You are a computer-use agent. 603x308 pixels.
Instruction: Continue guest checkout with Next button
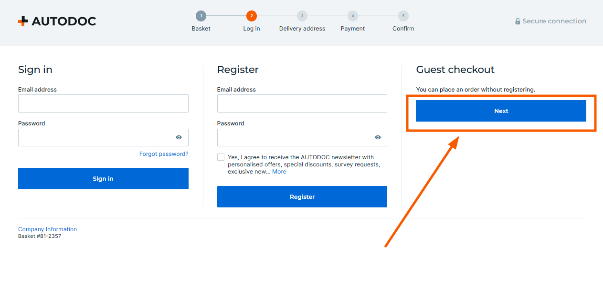pyautogui.click(x=501, y=111)
